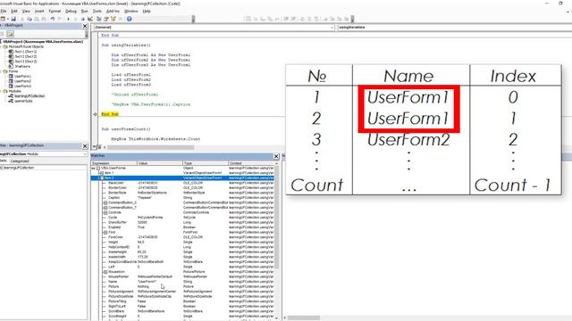
Task: Click the Context column header
Action: (x=251, y=163)
